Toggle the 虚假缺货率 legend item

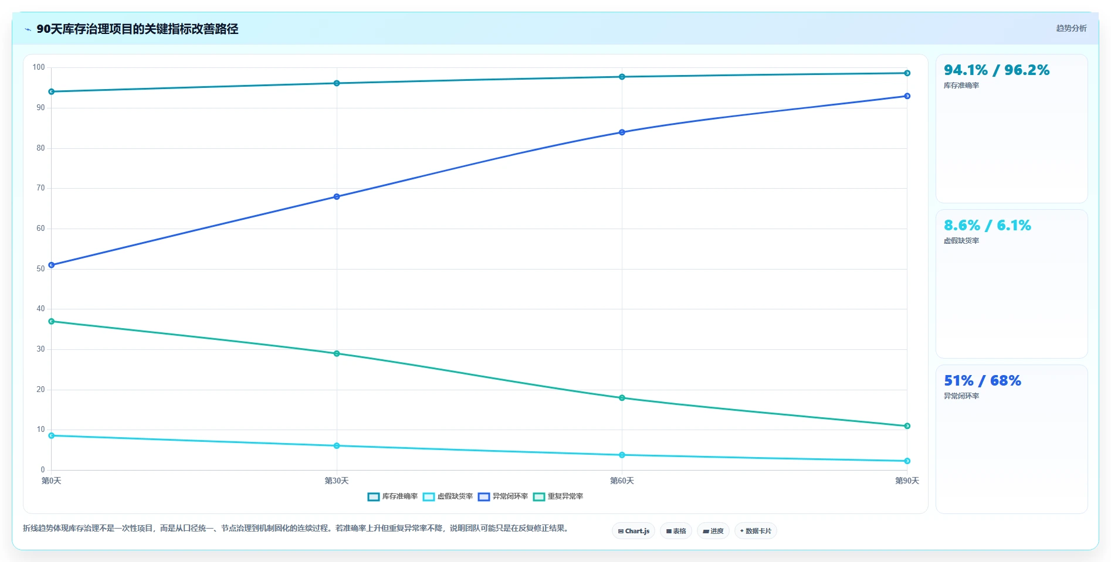coord(448,496)
